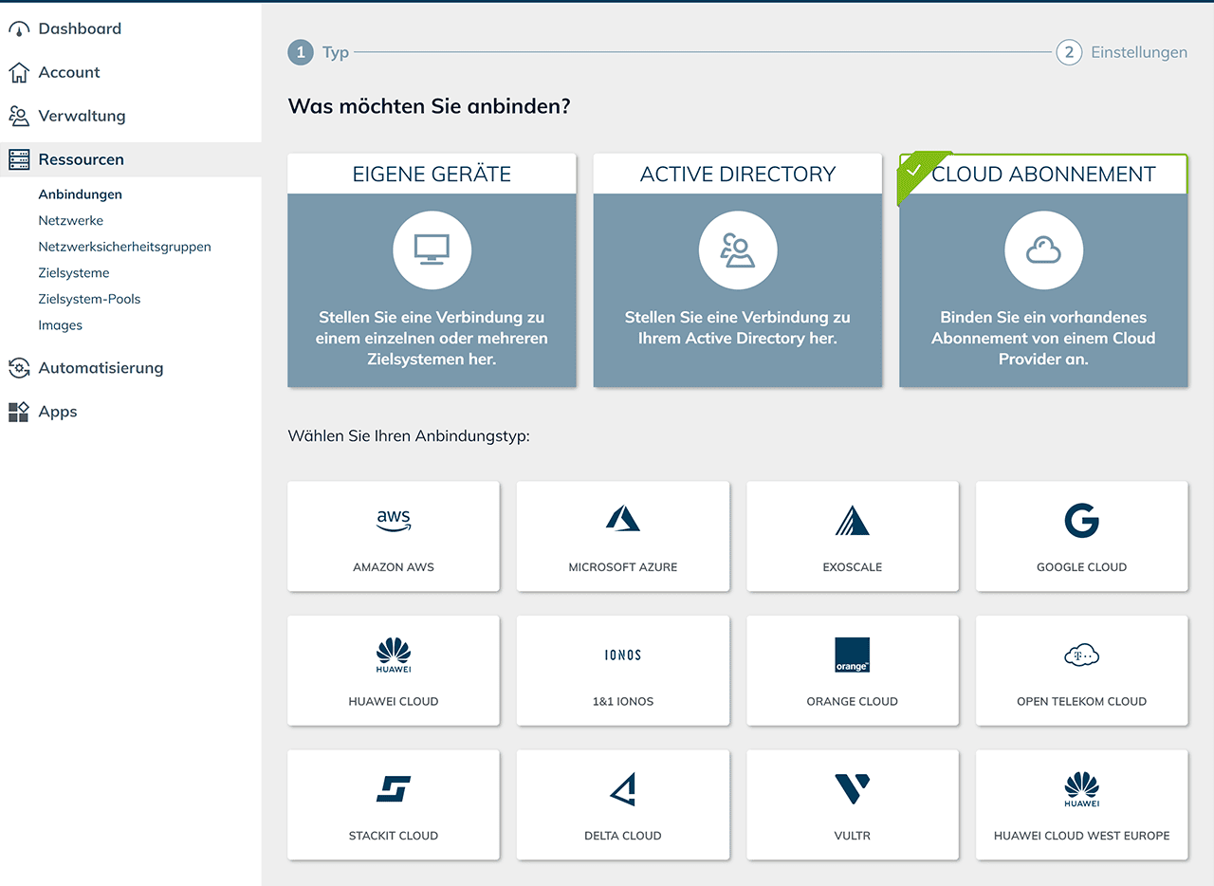Screen dimensions: 1214x886
Task: Choose the Stackit Cloud tile
Action: (394, 804)
